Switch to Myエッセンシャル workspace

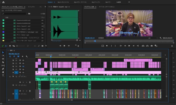pyautogui.click(x=63, y=2)
